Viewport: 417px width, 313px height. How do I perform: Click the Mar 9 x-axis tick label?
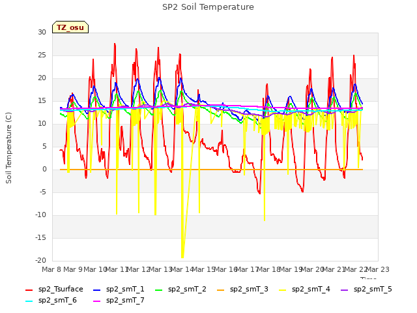coord(72,269)
